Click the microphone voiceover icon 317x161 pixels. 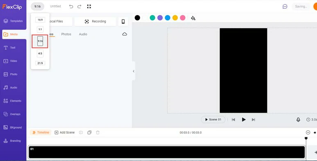(298, 120)
